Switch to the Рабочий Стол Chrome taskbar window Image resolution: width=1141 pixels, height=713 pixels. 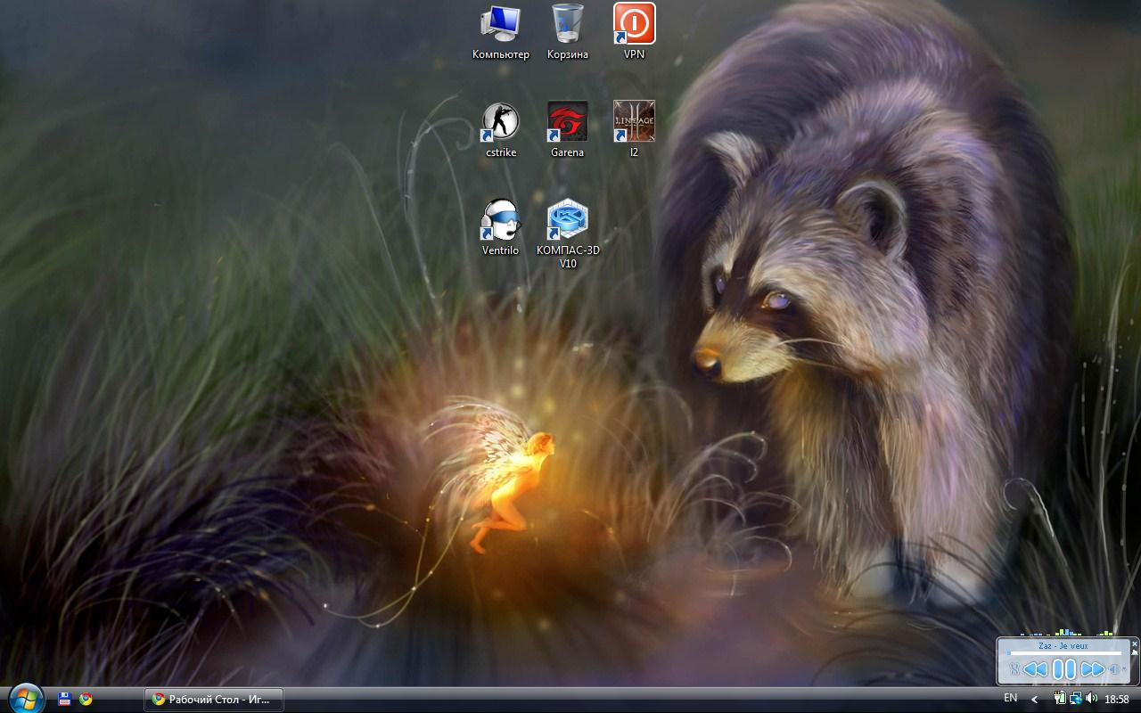[x=214, y=700]
